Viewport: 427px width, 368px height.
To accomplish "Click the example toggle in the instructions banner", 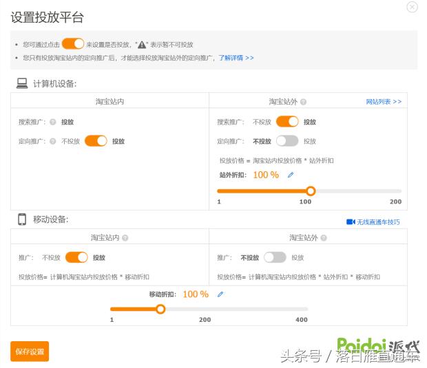I will (73, 44).
